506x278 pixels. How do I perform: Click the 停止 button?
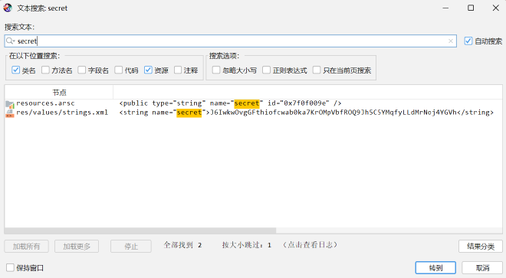pos(131,247)
